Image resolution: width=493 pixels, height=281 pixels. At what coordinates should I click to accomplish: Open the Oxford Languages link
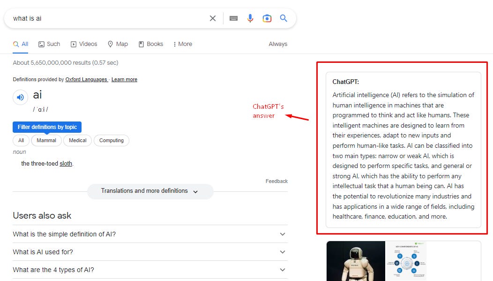click(86, 79)
